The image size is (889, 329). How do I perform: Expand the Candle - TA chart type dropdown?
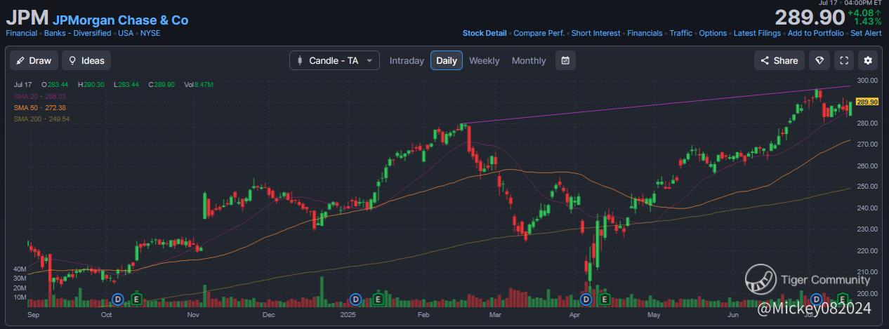click(x=334, y=60)
